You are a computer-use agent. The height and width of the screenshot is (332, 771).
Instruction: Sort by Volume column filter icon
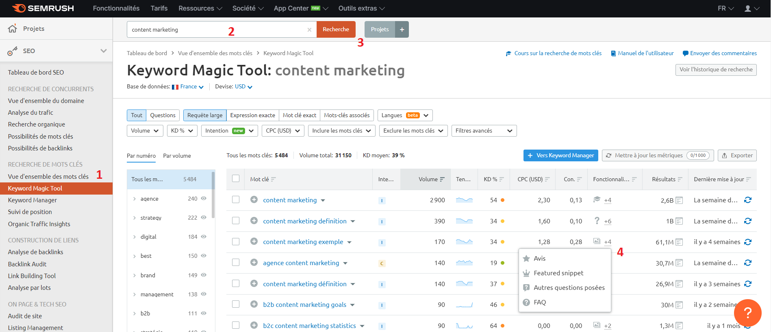[x=442, y=179]
